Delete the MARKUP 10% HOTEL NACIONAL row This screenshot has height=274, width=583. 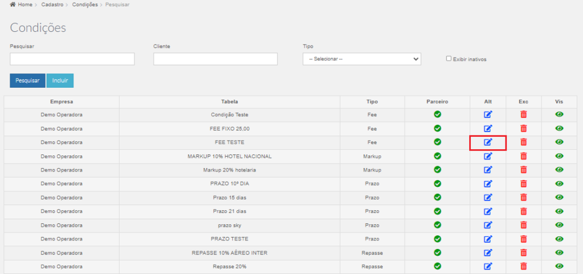point(524,156)
